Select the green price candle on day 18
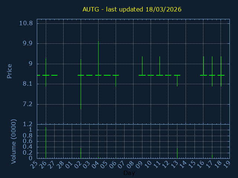Screen dimensions: 238x178 tap(221, 70)
